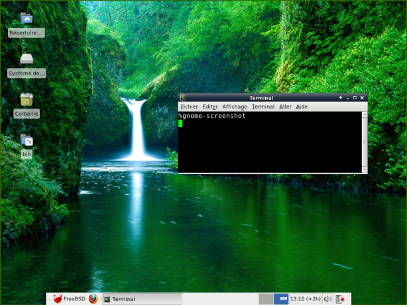This screenshot has width=407, height=305.
Task: Click the Terminal taskbar window button
Action: coord(143,299)
